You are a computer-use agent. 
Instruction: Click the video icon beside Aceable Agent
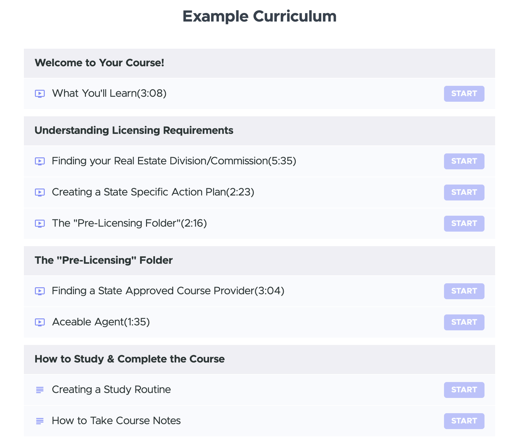point(40,322)
